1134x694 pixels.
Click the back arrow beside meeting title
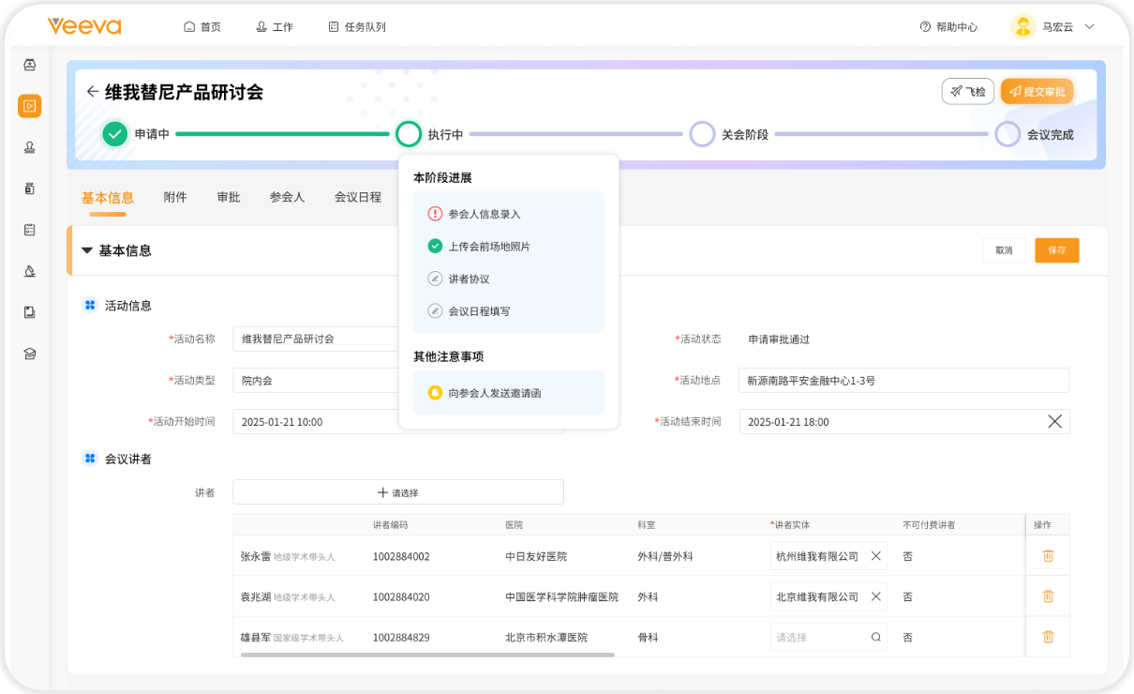pyautogui.click(x=92, y=92)
